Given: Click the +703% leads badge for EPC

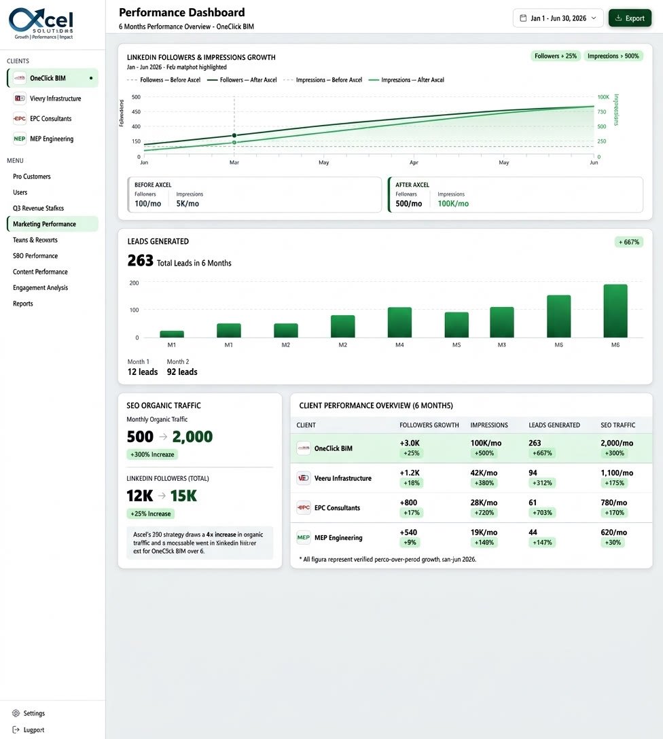Looking at the screenshot, I should (x=542, y=513).
